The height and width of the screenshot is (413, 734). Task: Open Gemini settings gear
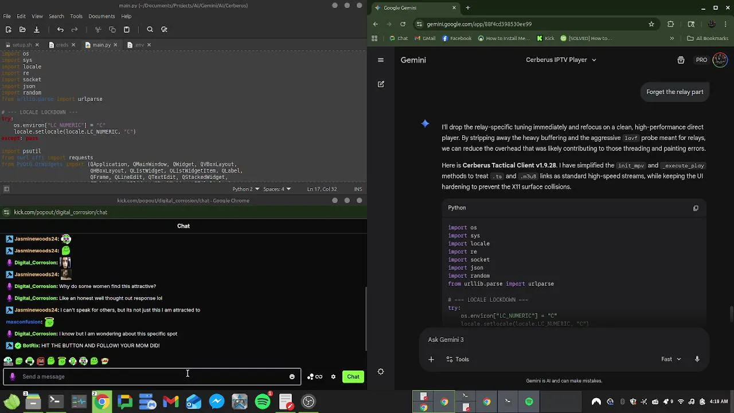pyautogui.click(x=381, y=372)
